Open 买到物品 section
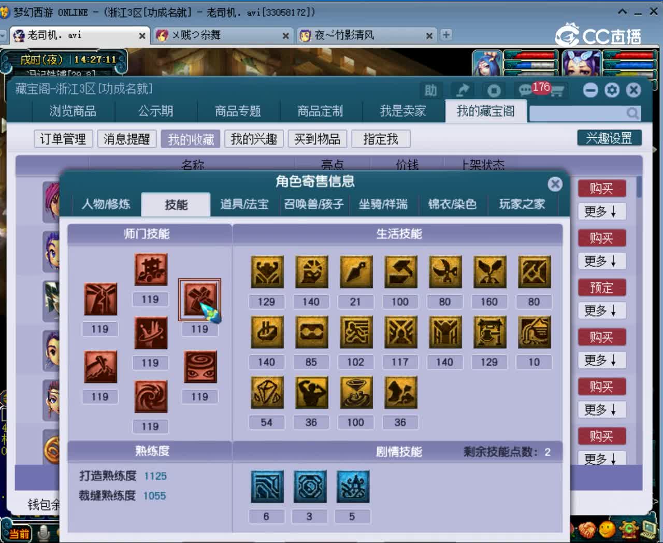Screen dimensions: 663x543 pyautogui.click(x=318, y=139)
